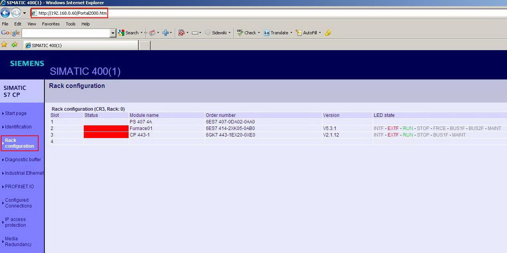Open the Start page link

click(x=16, y=113)
